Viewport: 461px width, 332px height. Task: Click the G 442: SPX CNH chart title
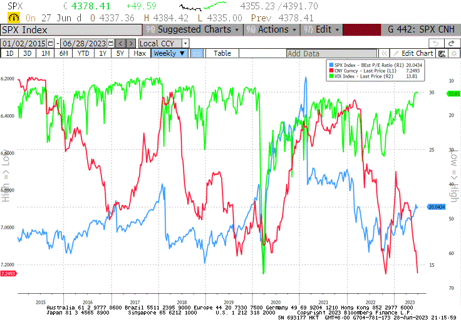(x=421, y=29)
